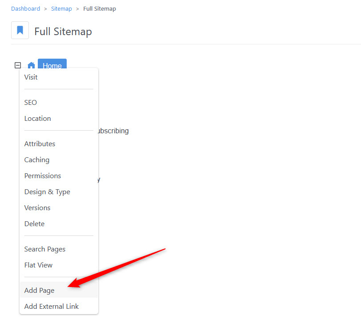This screenshot has width=361, height=331.
Task: Open Permissions from the page menu
Action: (42, 175)
